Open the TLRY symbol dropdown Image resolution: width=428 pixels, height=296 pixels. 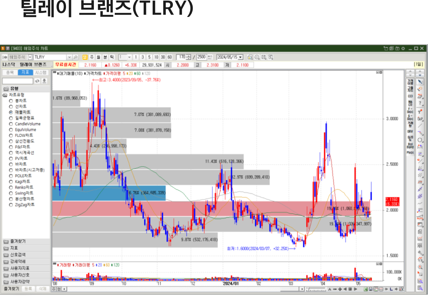69,57
